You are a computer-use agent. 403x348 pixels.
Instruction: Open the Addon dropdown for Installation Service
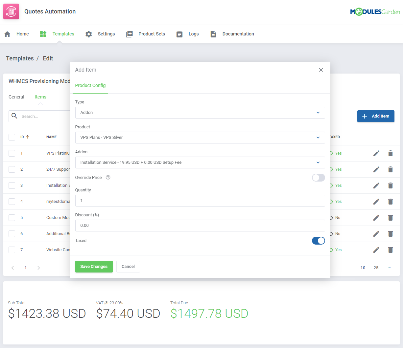point(200,163)
